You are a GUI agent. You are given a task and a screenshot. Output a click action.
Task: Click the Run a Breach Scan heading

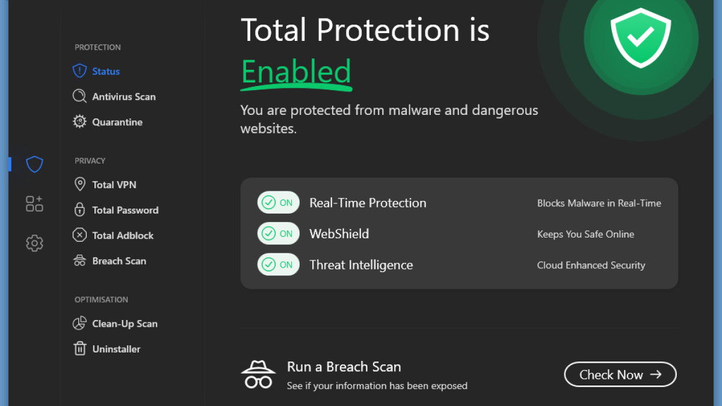coord(344,367)
